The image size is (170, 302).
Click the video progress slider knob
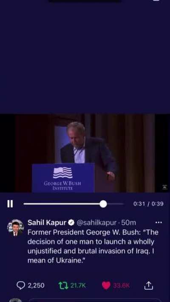point(103,204)
